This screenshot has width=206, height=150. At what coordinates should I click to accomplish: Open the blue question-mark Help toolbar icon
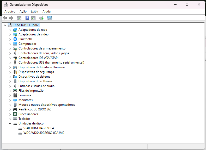tap(27, 18)
